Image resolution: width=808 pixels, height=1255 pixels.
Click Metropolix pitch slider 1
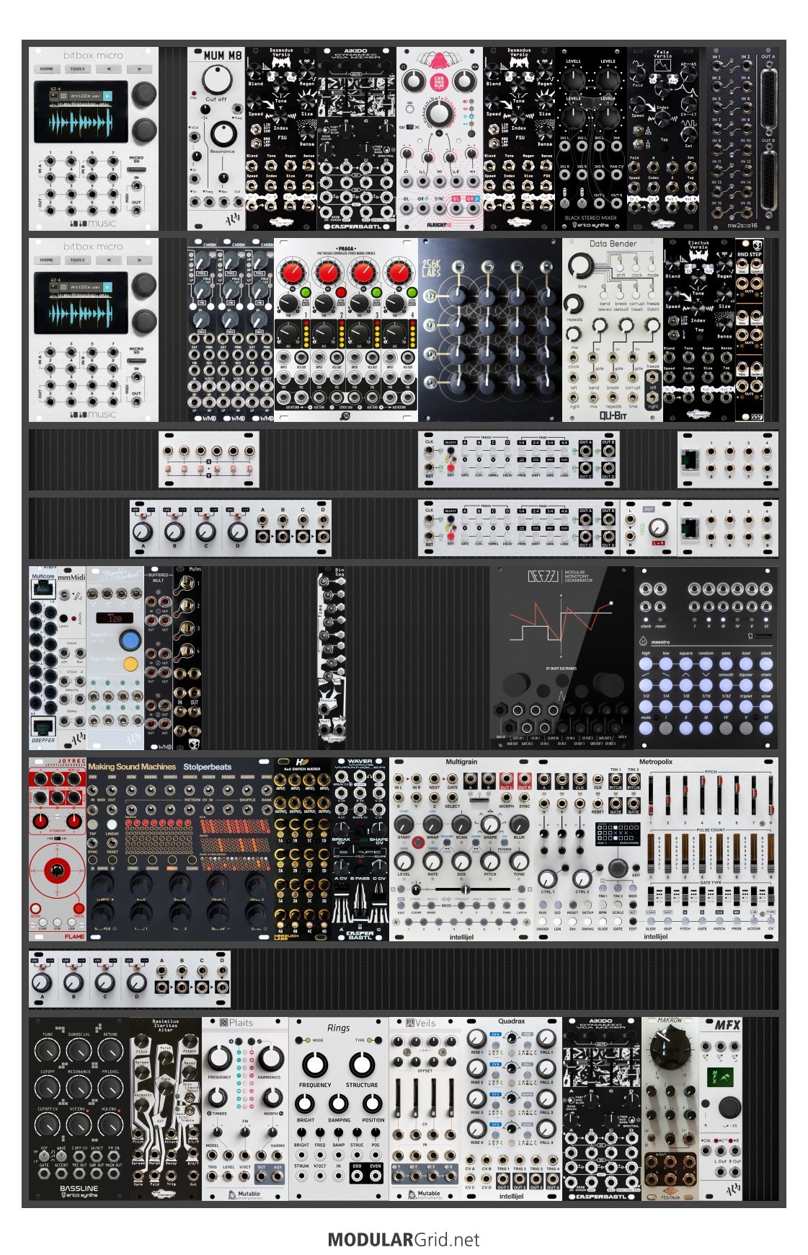tap(651, 796)
